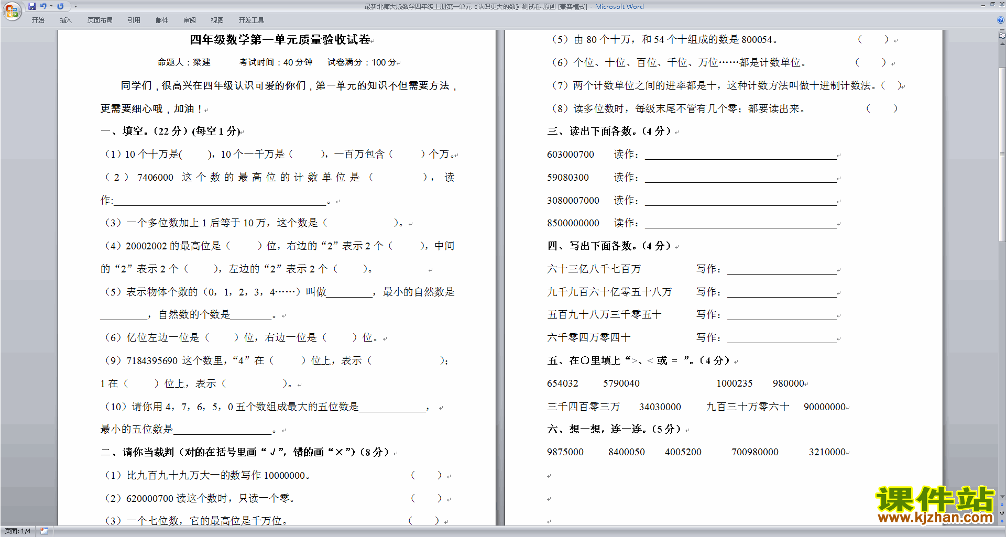
Task: Open the 插入 ribbon tab
Action: click(65, 20)
